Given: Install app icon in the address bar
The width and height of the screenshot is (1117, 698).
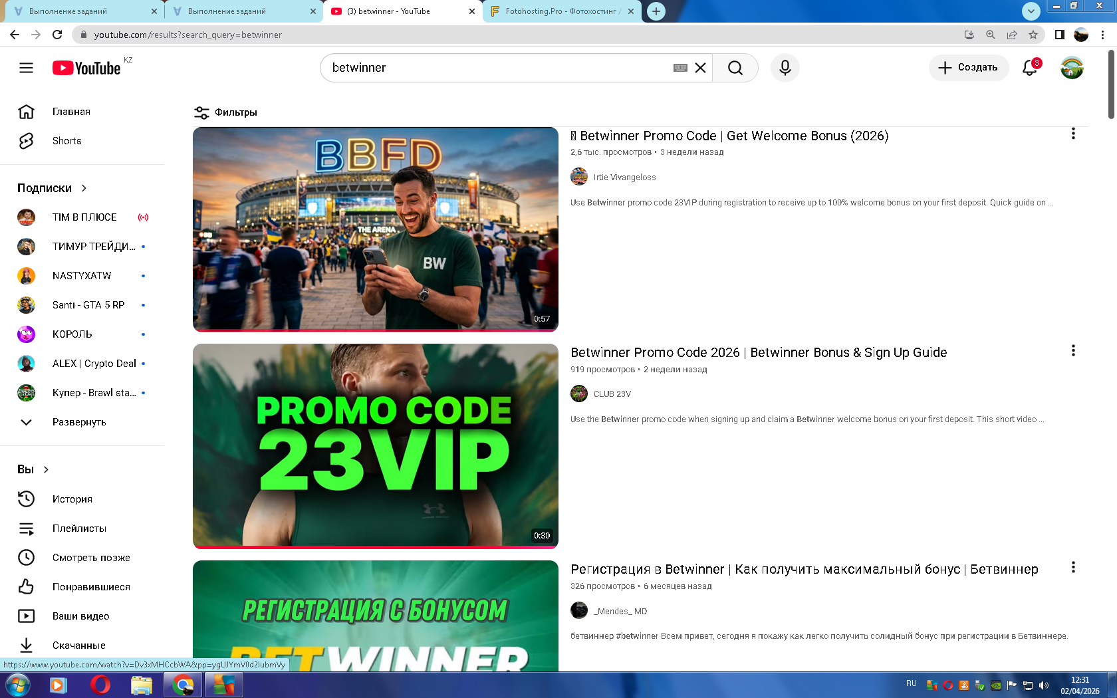Looking at the screenshot, I should tap(969, 35).
